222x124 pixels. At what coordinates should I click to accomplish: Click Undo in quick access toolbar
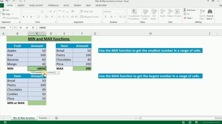pos(7,1)
